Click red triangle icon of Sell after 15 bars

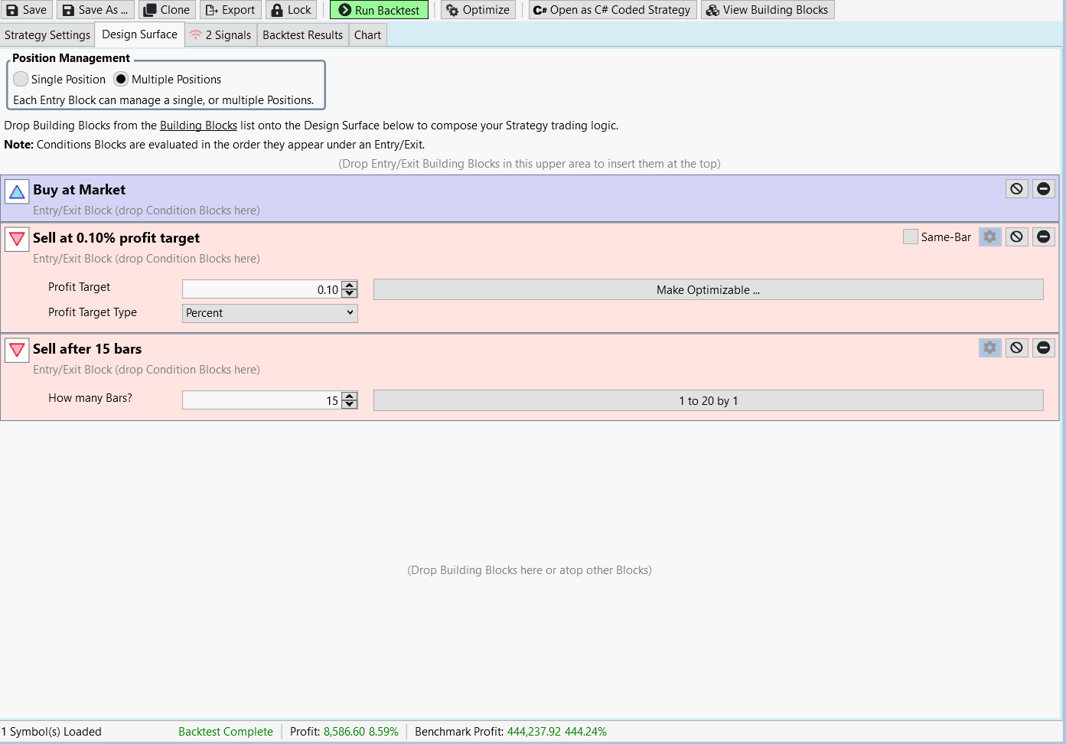[17, 351]
